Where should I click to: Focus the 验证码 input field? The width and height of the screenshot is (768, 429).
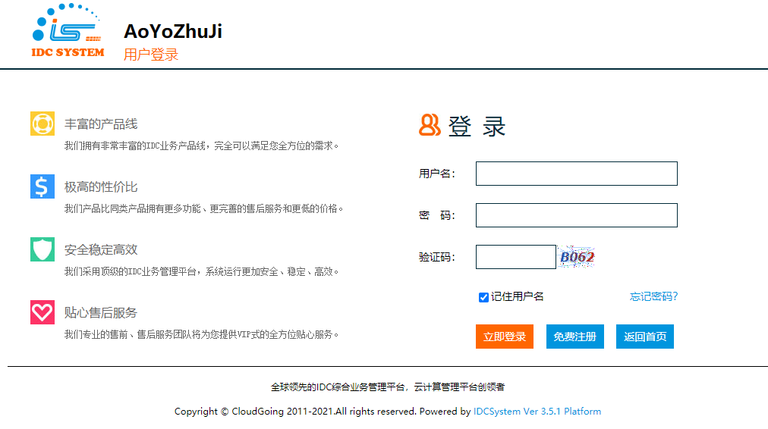516,257
